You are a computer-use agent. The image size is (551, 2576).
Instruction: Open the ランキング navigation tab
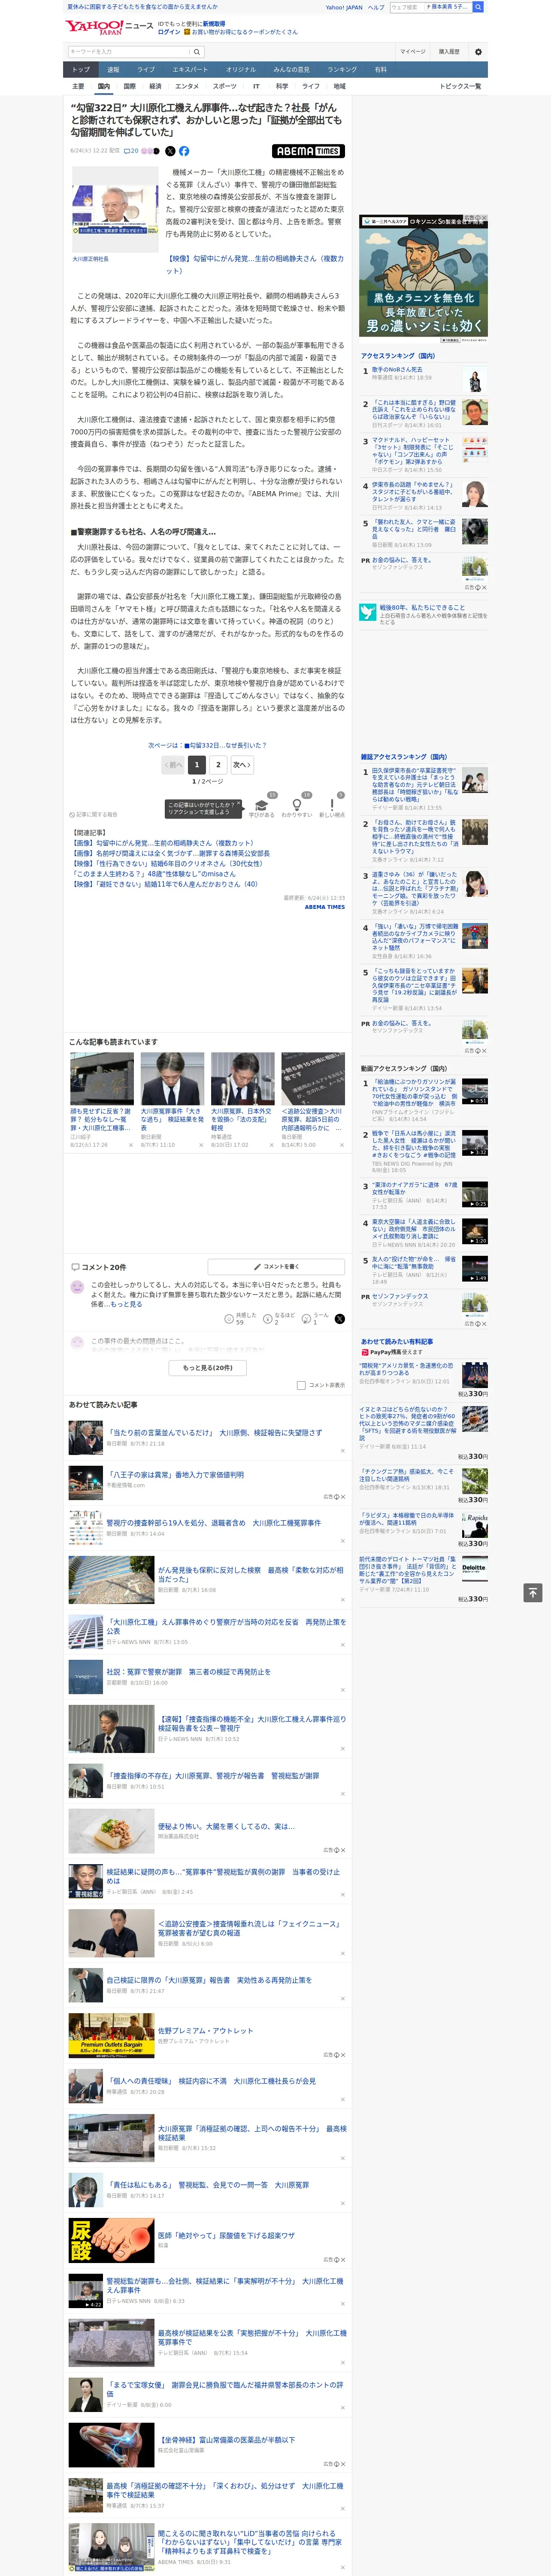(x=342, y=70)
